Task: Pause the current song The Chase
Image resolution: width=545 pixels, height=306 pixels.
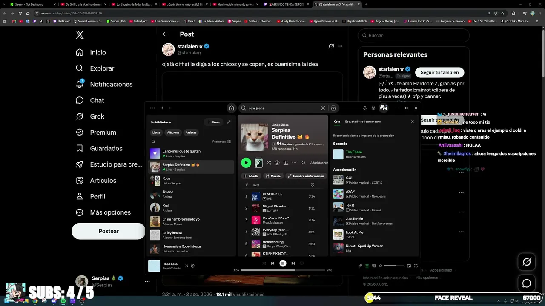Action: (283, 263)
